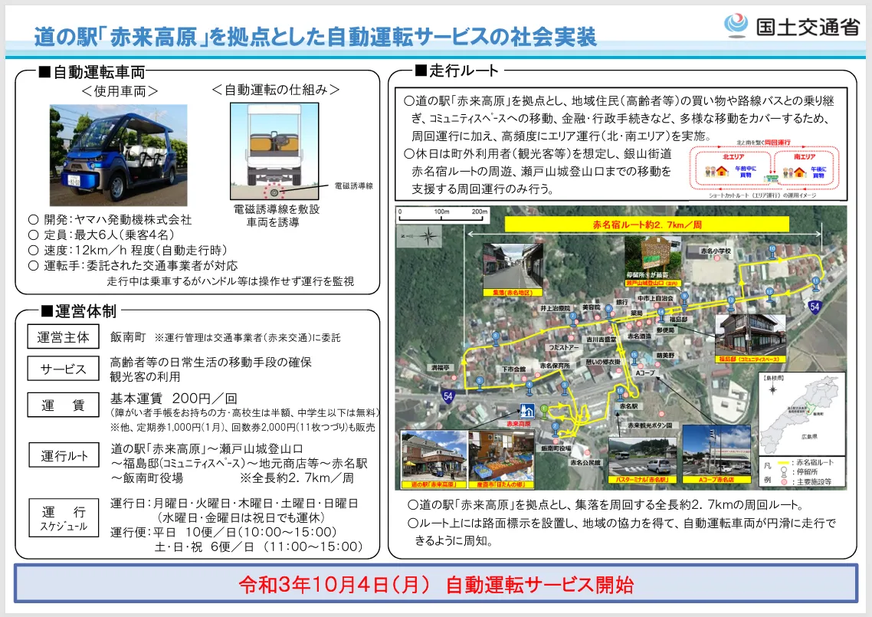Select bus stop marker number 13
This screenshot has height=617, width=872.
pyautogui.click(x=731, y=304)
